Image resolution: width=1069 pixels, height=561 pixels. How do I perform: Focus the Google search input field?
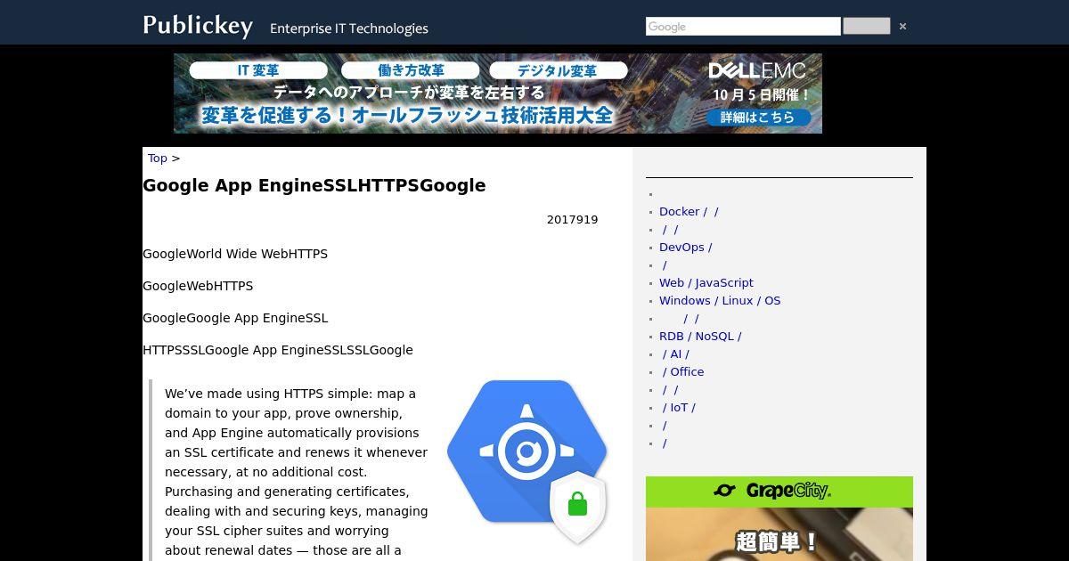click(743, 27)
